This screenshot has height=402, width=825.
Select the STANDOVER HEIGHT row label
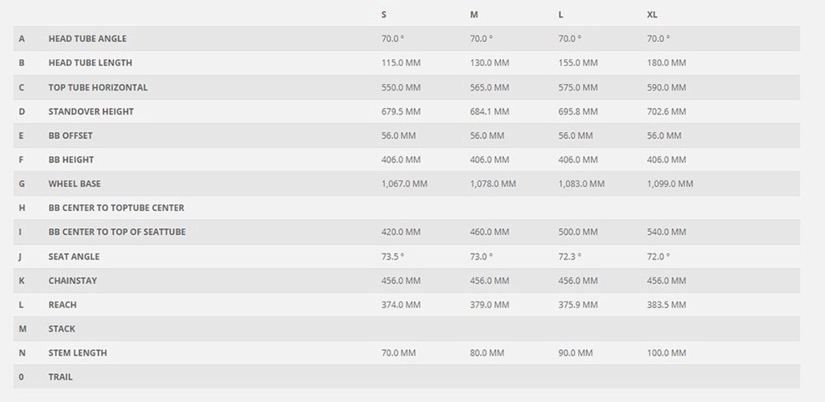pos(91,112)
